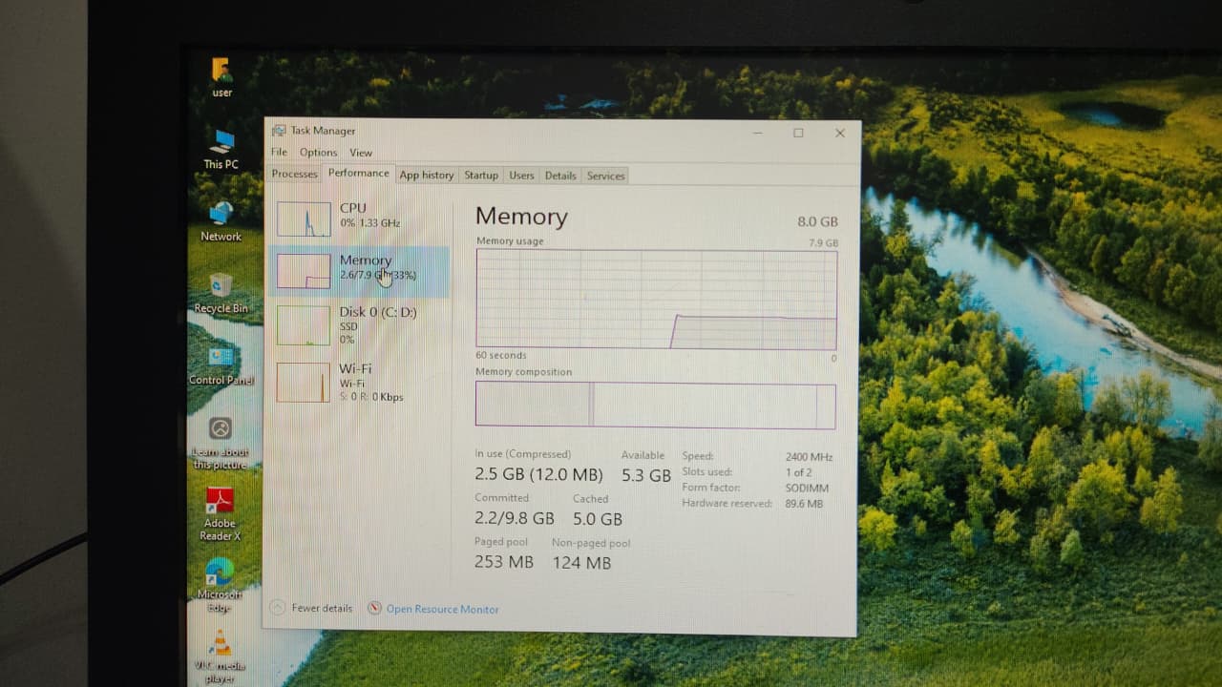Open the Recycle Bin icon
1222x687 pixels.
[x=221, y=286]
